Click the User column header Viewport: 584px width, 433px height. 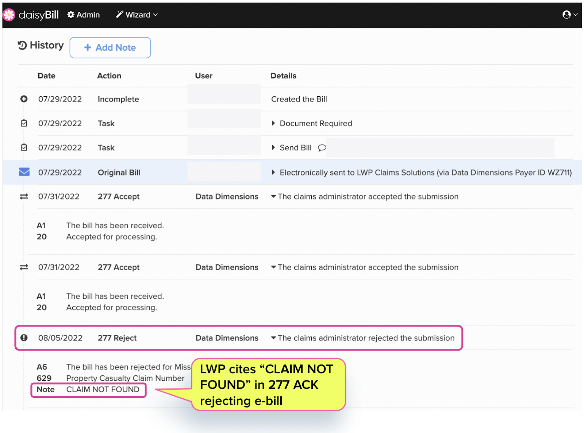[204, 76]
